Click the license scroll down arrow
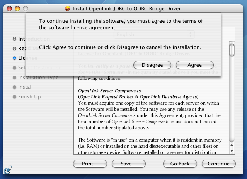The height and width of the screenshot is (179, 247). click(x=232, y=151)
